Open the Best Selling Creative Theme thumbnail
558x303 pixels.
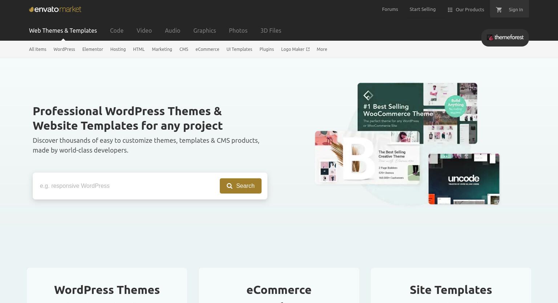(x=367, y=158)
